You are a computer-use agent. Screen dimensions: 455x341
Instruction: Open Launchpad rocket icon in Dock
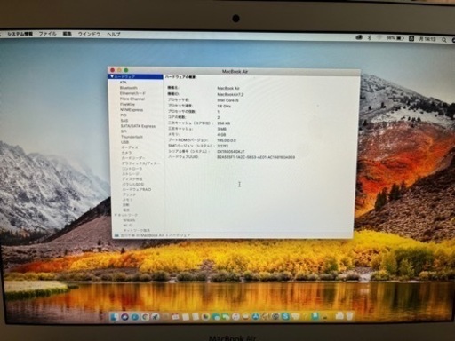point(156,317)
